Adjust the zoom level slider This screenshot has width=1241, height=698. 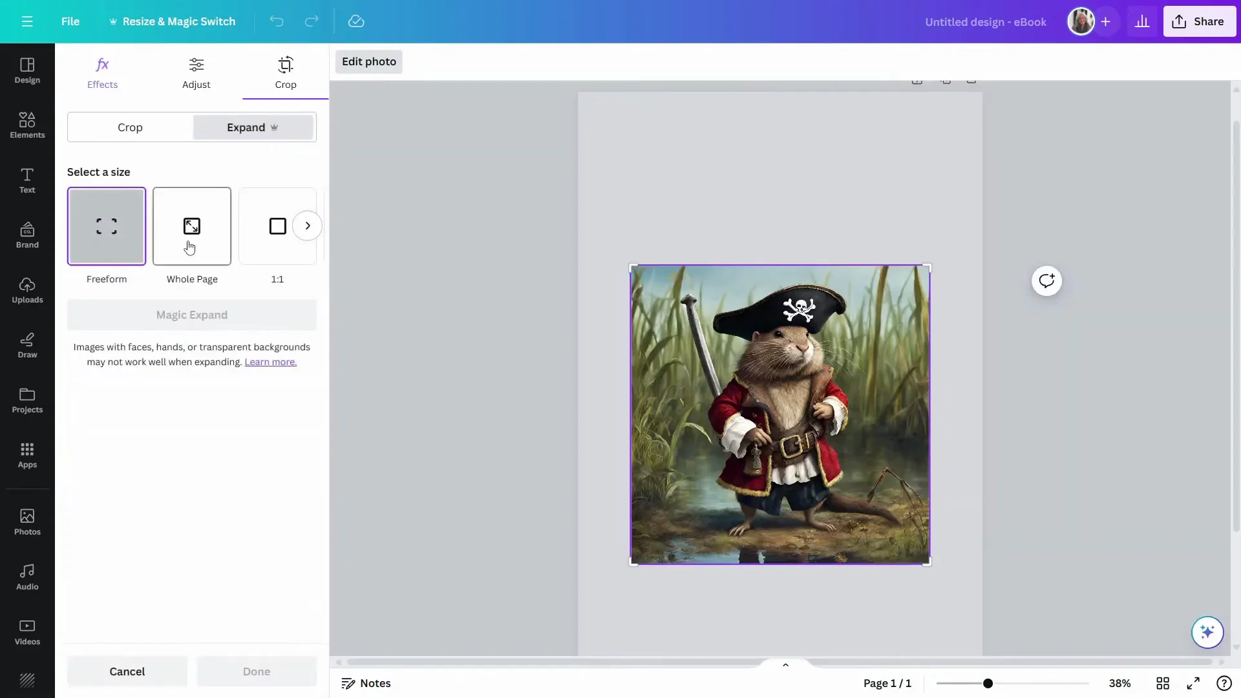pos(988,683)
